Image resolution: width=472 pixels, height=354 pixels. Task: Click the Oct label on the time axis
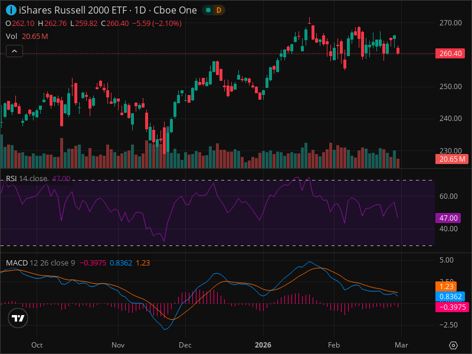[x=37, y=345]
